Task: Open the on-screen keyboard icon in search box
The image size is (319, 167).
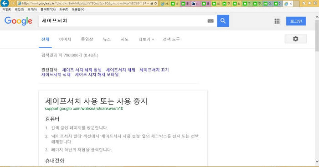Action: pos(211,21)
